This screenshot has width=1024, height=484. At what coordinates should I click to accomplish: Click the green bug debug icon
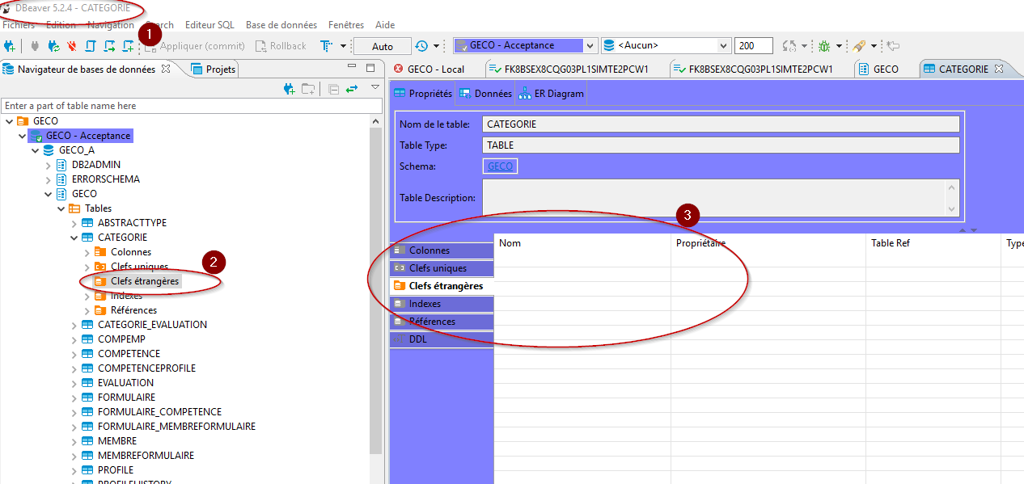[824, 46]
